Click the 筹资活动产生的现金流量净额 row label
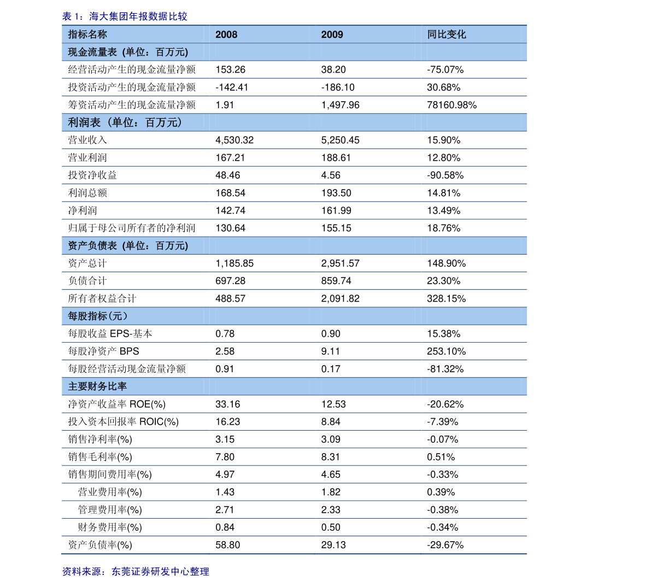The height and width of the screenshot is (587, 651). (x=132, y=105)
